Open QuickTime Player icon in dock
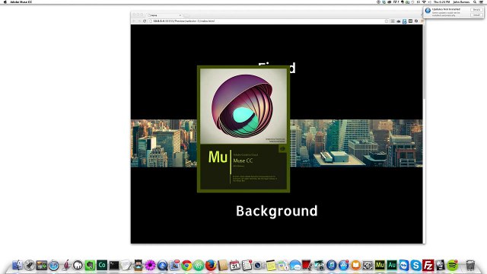The image size is (487, 274). coord(162,265)
